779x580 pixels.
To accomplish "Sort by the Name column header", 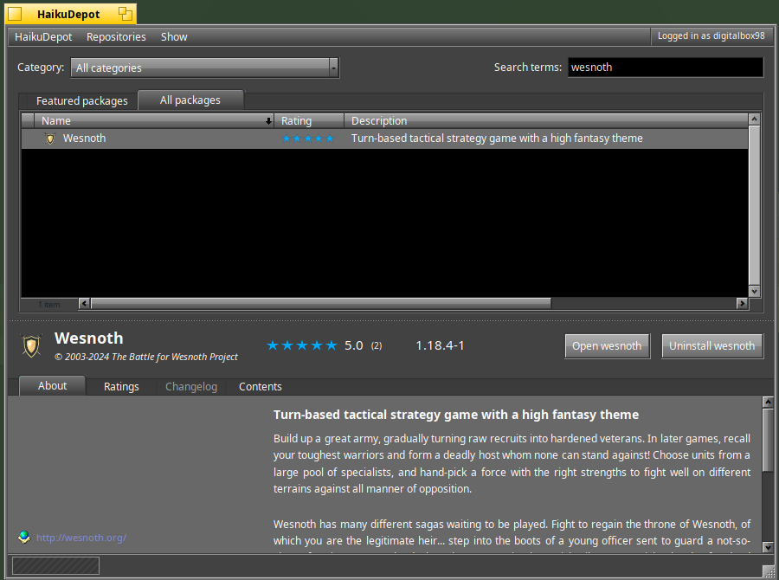I will [154, 121].
